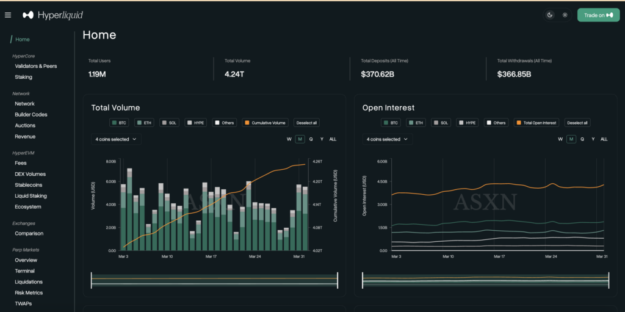Toggle Cumulative Volume line
The image size is (625, 312).
(x=265, y=123)
